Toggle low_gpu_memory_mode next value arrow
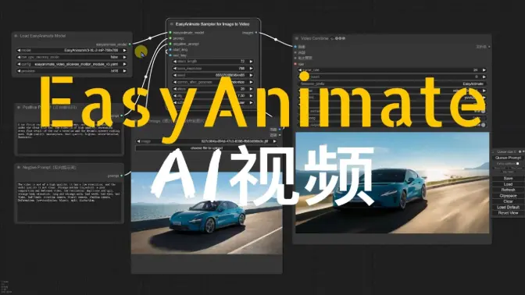The image size is (525, 295). (x=125, y=57)
